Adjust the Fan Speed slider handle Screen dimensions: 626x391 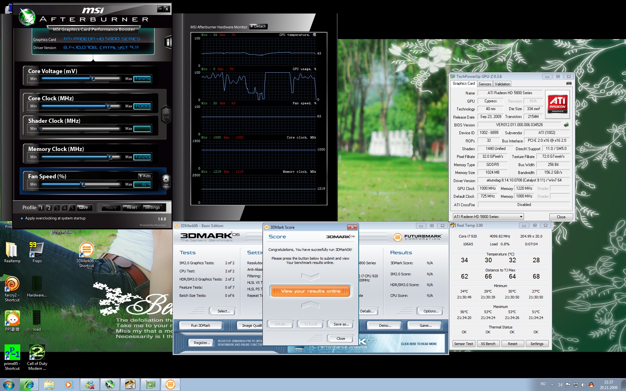(x=83, y=184)
